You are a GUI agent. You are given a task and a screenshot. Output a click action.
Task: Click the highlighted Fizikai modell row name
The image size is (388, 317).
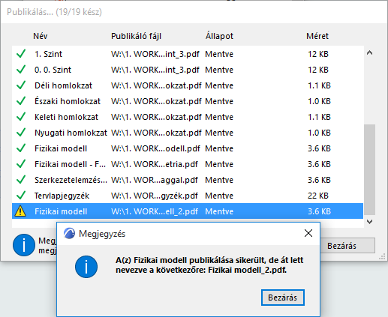[61, 211]
